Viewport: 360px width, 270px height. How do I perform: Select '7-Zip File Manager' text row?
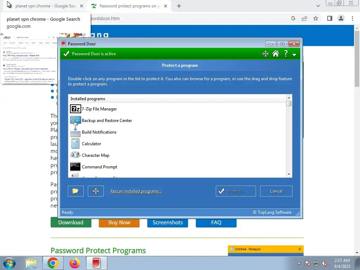click(99, 109)
